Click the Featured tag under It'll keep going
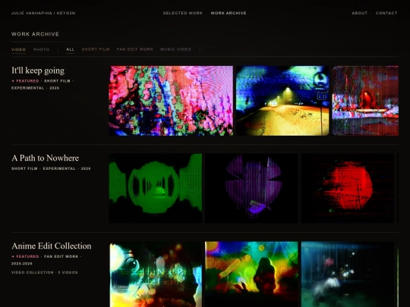This screenshot has height=307, width=410. coord(25,81)
